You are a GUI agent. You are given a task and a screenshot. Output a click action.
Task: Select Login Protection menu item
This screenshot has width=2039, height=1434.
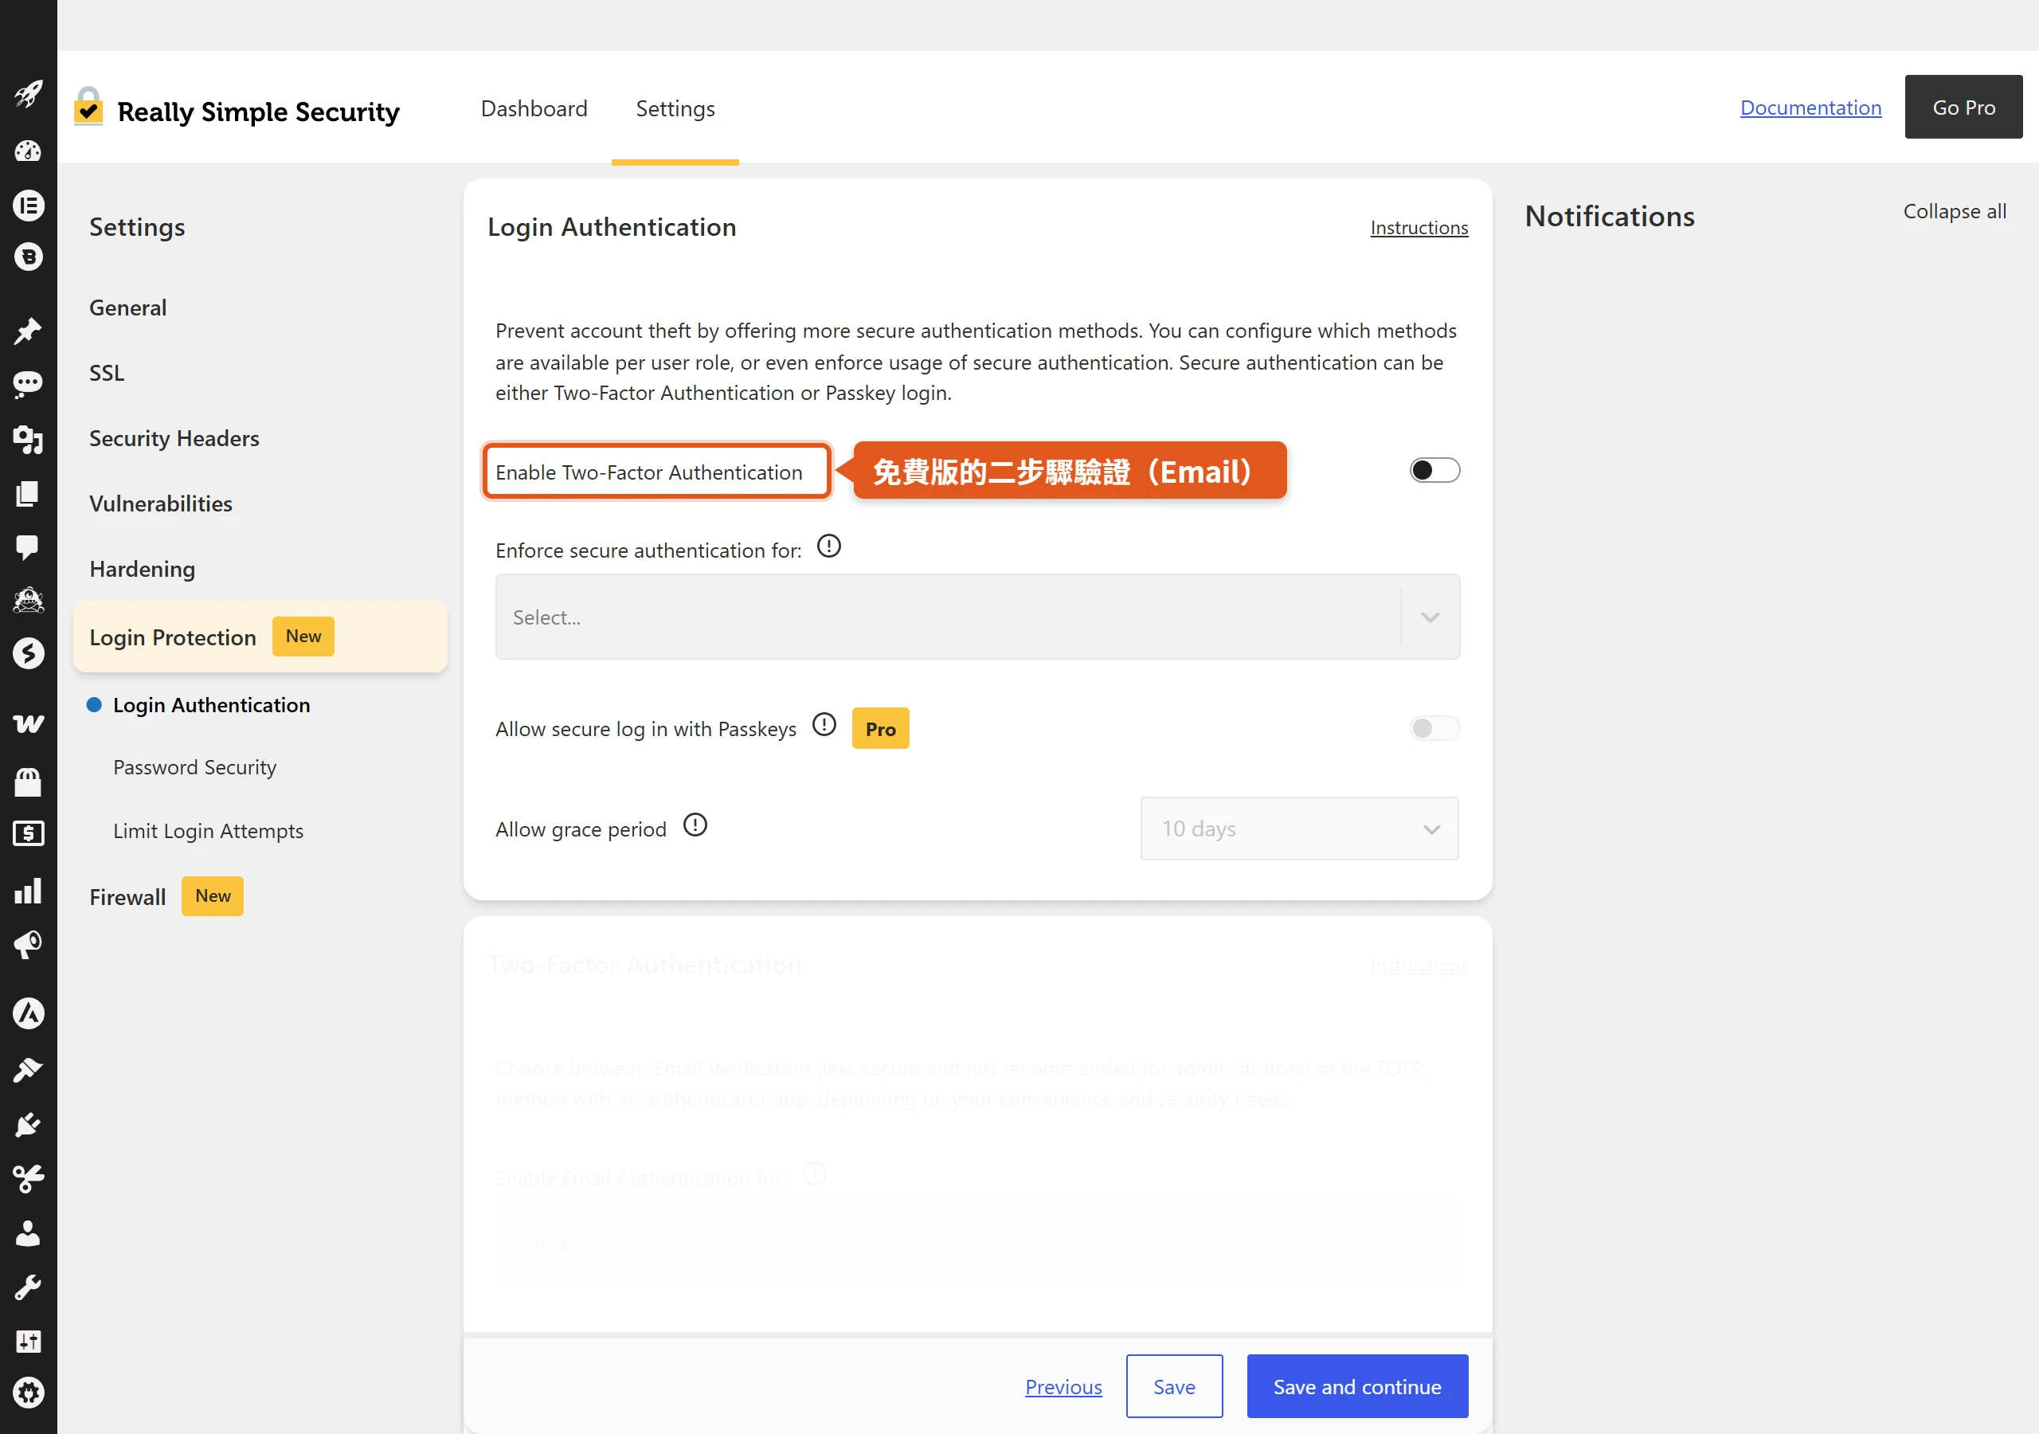click(x=260, y=637)
